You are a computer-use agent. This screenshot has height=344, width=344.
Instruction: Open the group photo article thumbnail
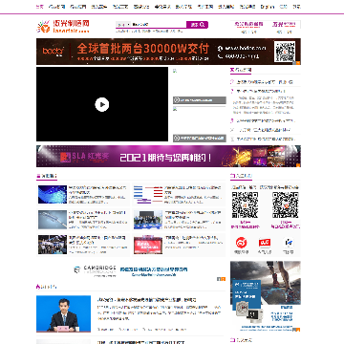click(148, 220)
